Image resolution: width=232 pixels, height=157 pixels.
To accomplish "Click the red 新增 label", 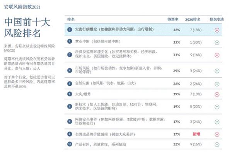I will tap(196, 134).
